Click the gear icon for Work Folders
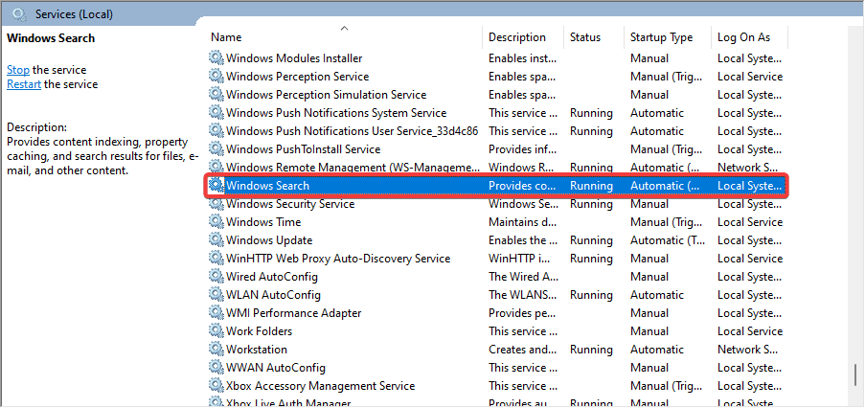The image size is (865, 408). [216, 330]
